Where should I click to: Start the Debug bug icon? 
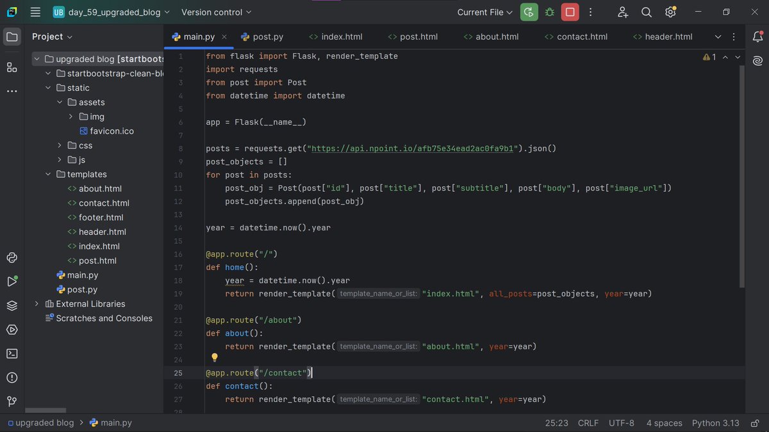(549, 12)
